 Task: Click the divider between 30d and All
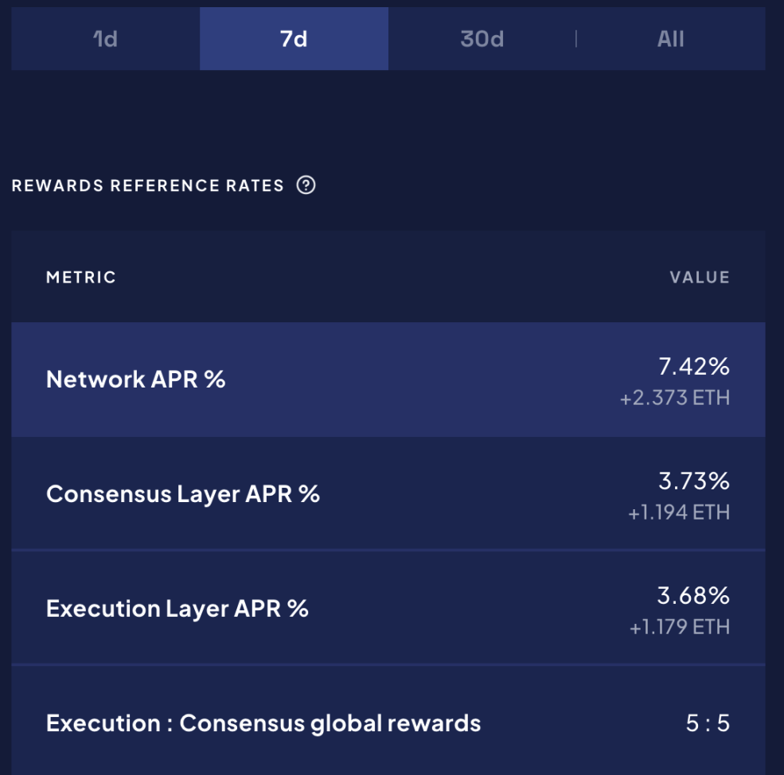click(x=576, y=38)
